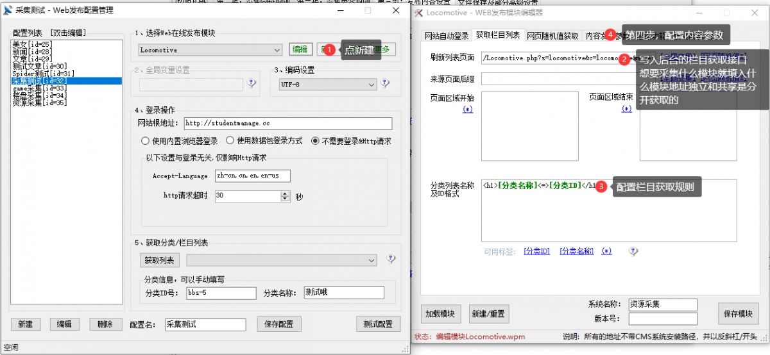Click help icon beside category list dropdown
The width and height of the screenshot is (770, 355).
tap(391, 259)
